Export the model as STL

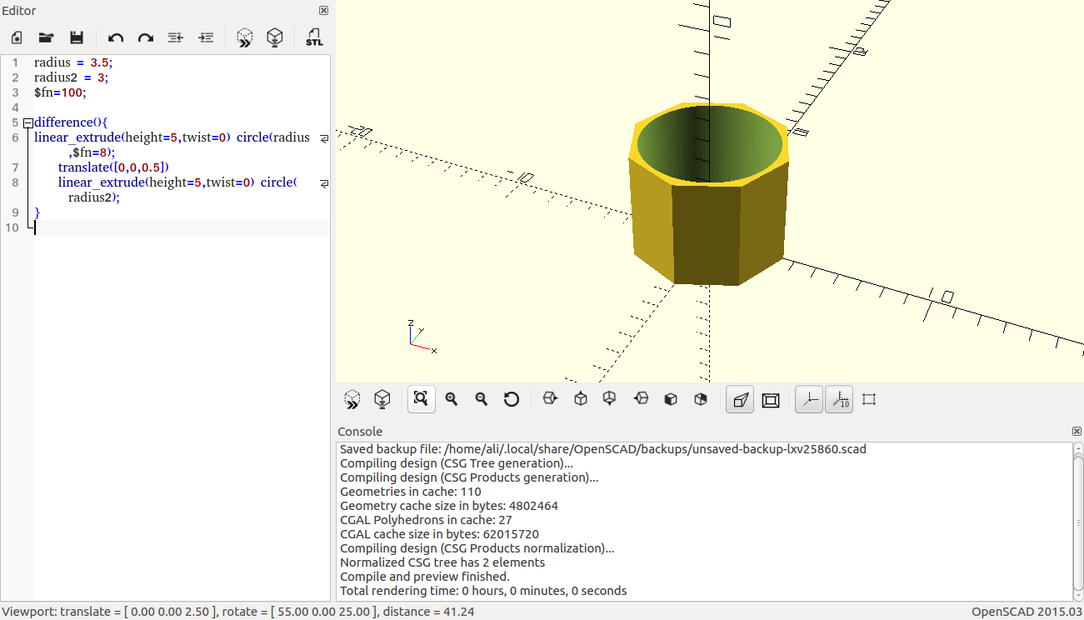[314, 37]
